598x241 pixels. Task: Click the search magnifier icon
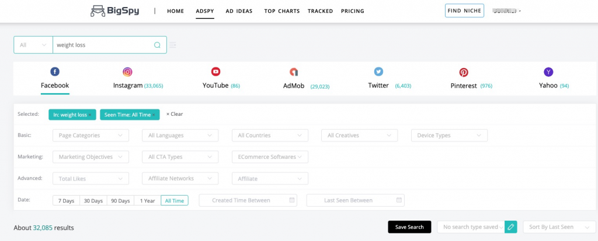pos(157,45)
